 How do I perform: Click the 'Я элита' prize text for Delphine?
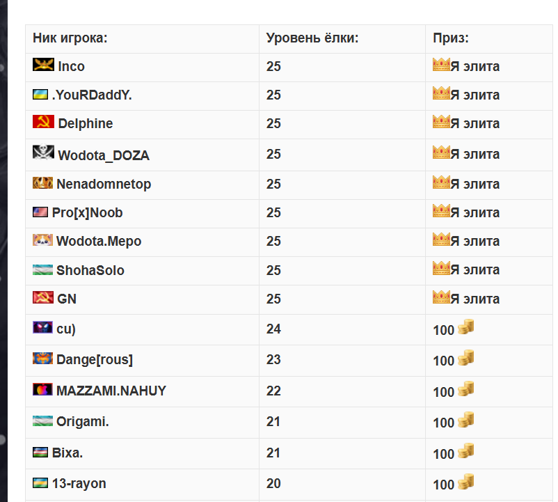pos(475,123)
